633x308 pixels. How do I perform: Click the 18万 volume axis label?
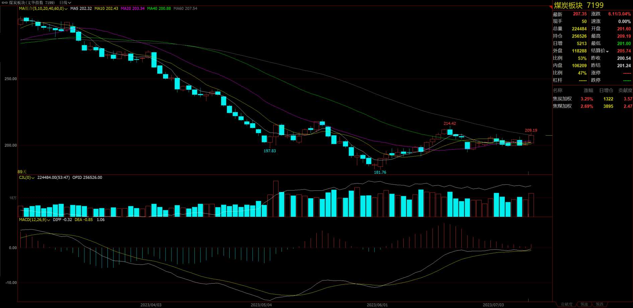coord(13,198)
